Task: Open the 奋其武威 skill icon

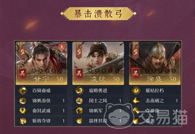Action: coord(23,111)
